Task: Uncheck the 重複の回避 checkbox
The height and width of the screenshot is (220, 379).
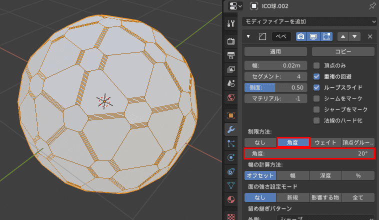Action: click(316, 76)
